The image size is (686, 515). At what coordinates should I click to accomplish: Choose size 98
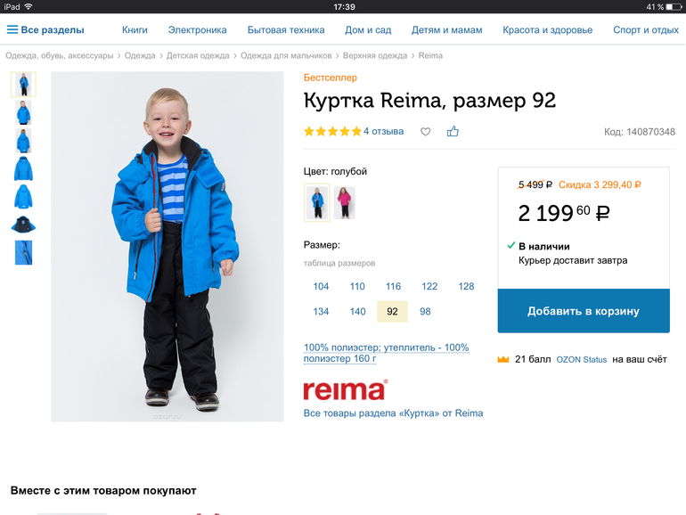point(425,312)
